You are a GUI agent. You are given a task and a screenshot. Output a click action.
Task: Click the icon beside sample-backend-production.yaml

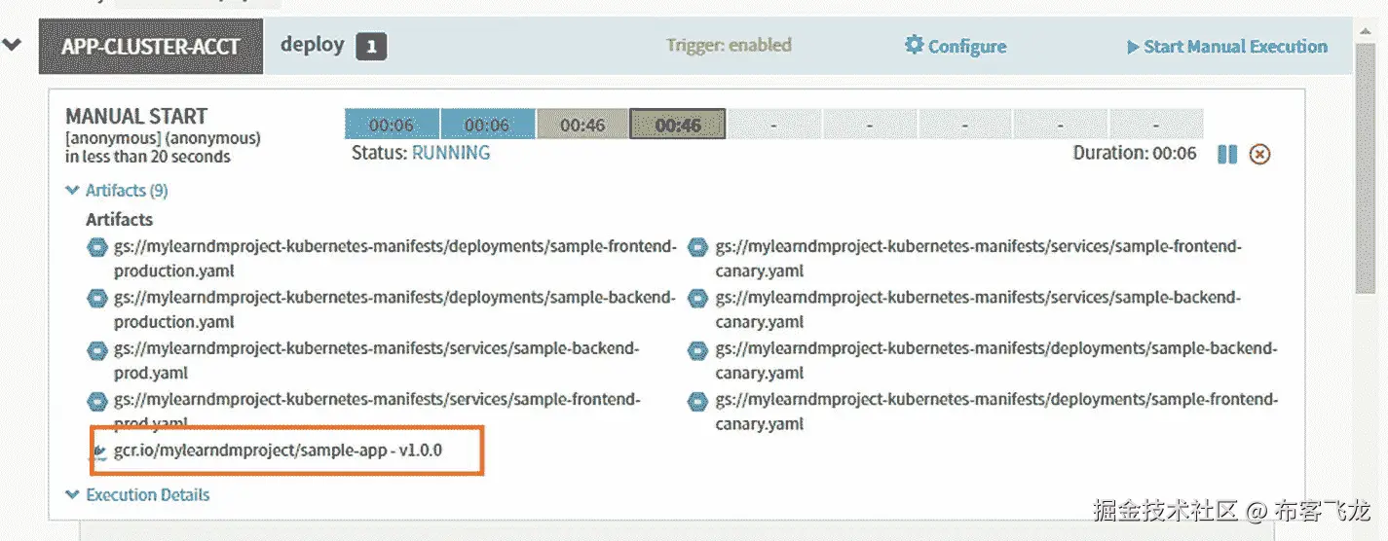coord(96,299)
